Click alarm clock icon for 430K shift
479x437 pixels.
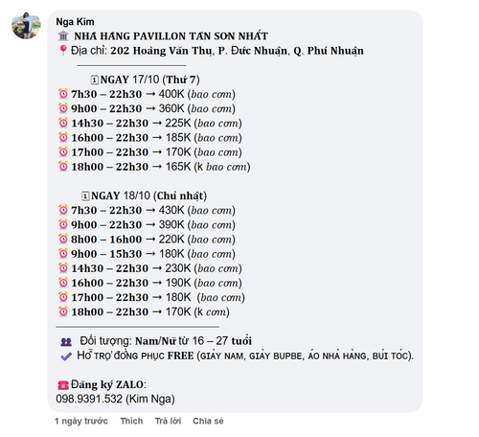pos(63,210)
